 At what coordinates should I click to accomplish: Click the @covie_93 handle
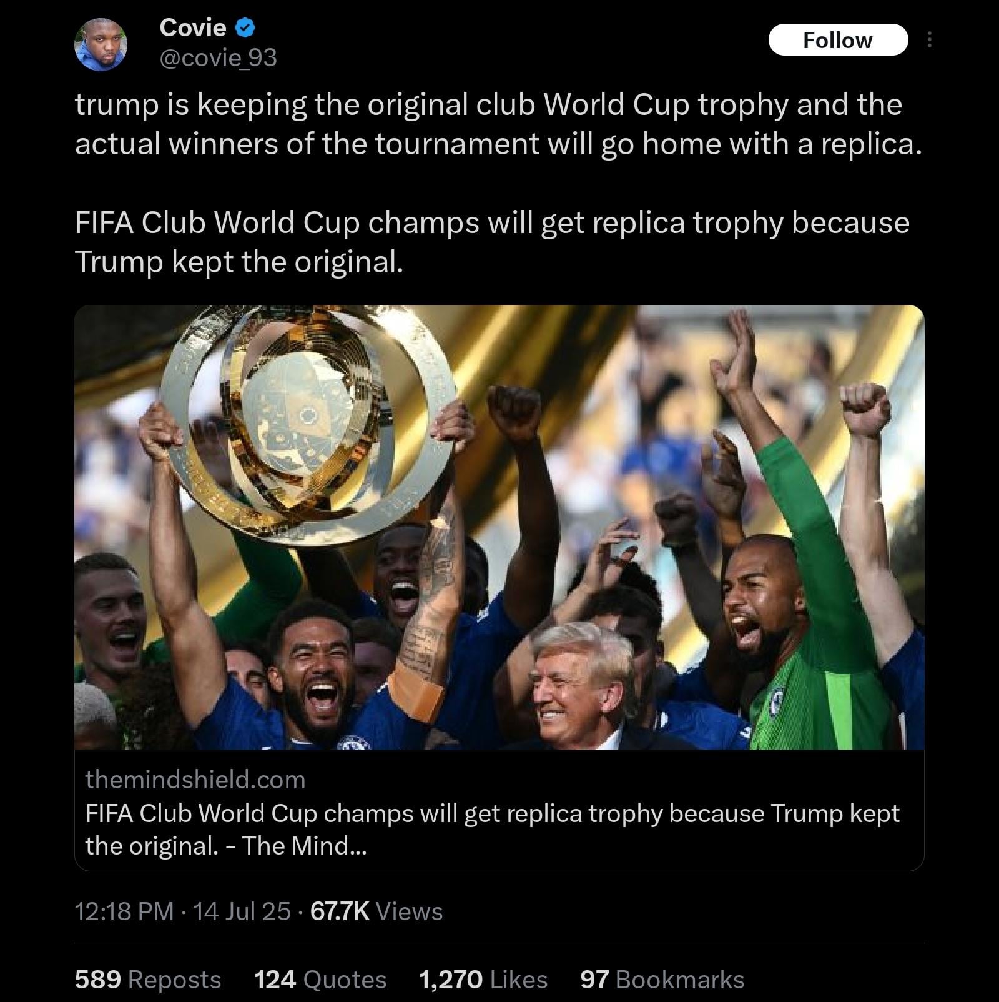[x=218, y=58]
